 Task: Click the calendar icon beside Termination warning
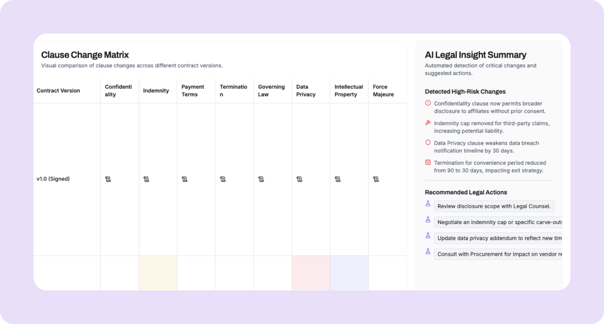[428, 163]
